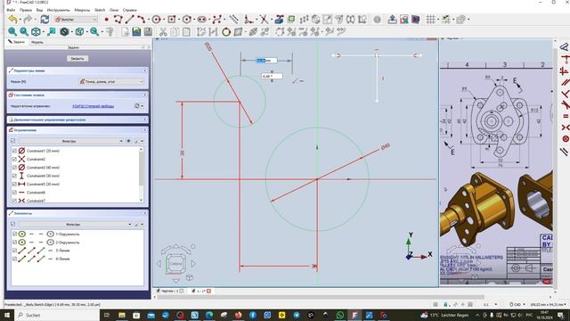Click the Leave sketch icon
The height and width of the screenshot is (321, 570).
click(392, 20)
